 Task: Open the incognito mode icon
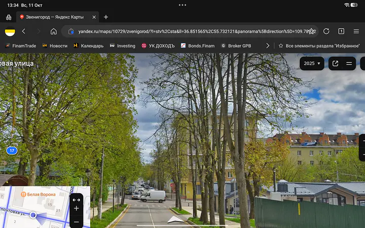tap(9, 17)
